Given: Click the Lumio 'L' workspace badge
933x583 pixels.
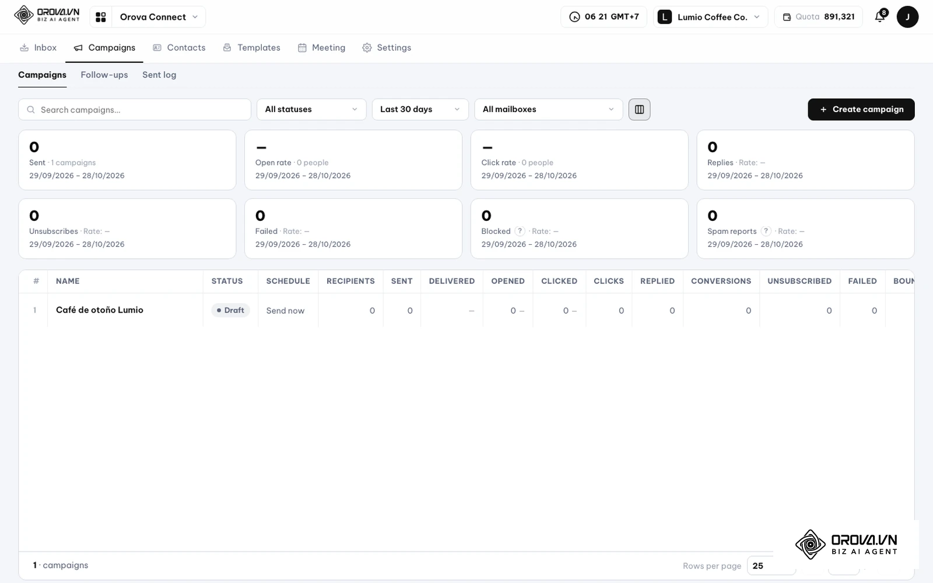Looking at the screenshot, I should (665, 17).
